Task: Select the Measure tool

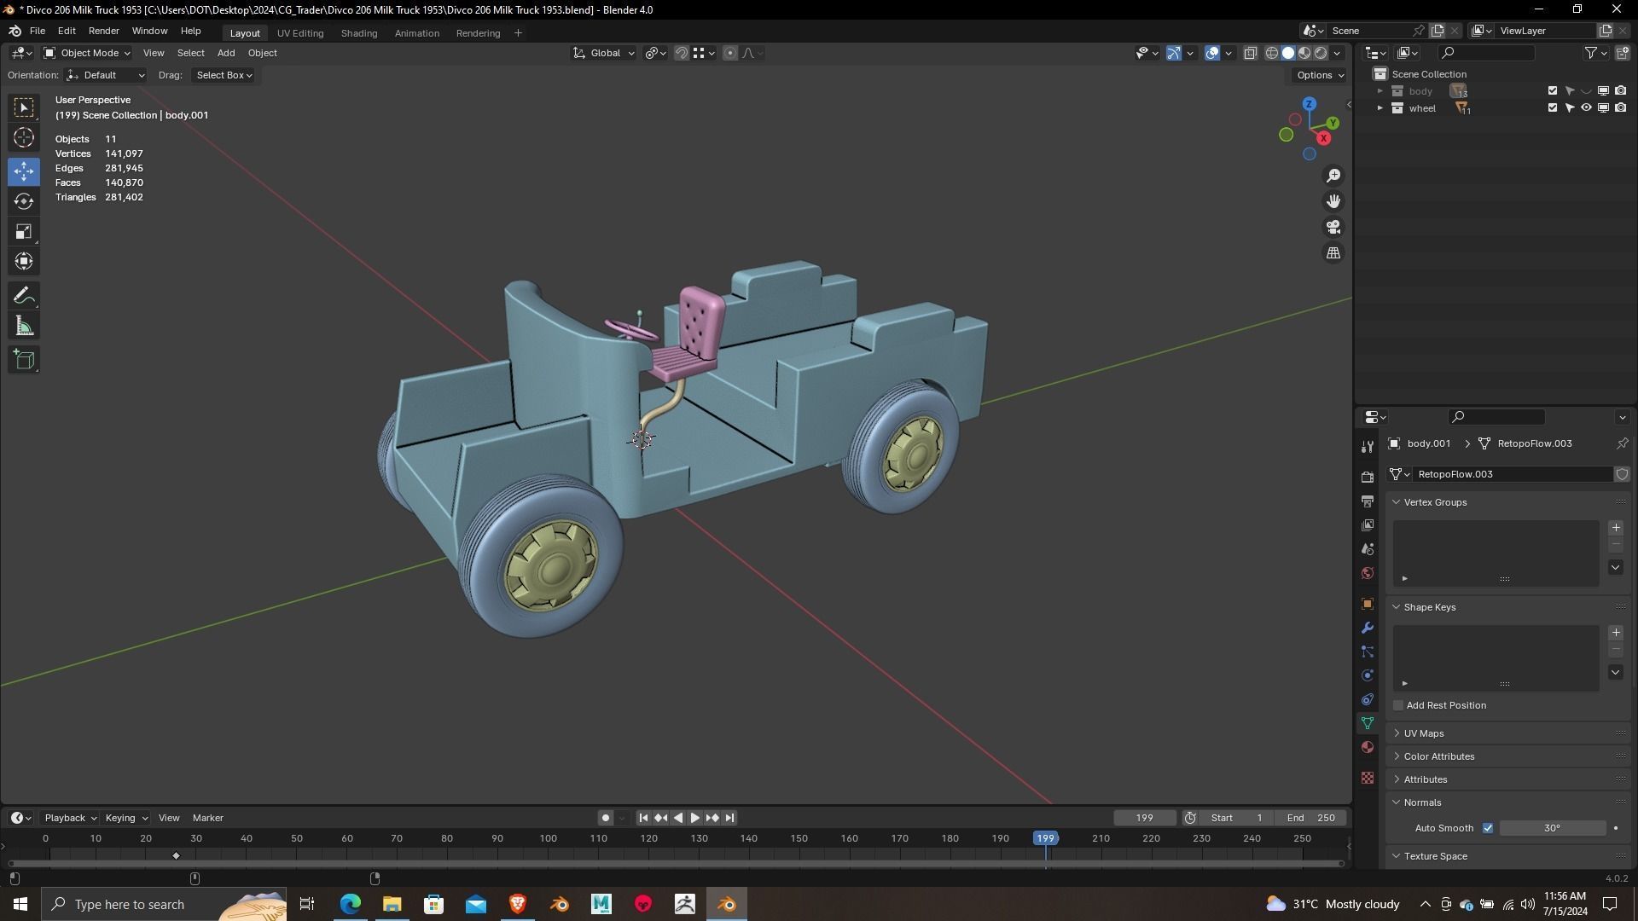Action: (x=24, y=327)
